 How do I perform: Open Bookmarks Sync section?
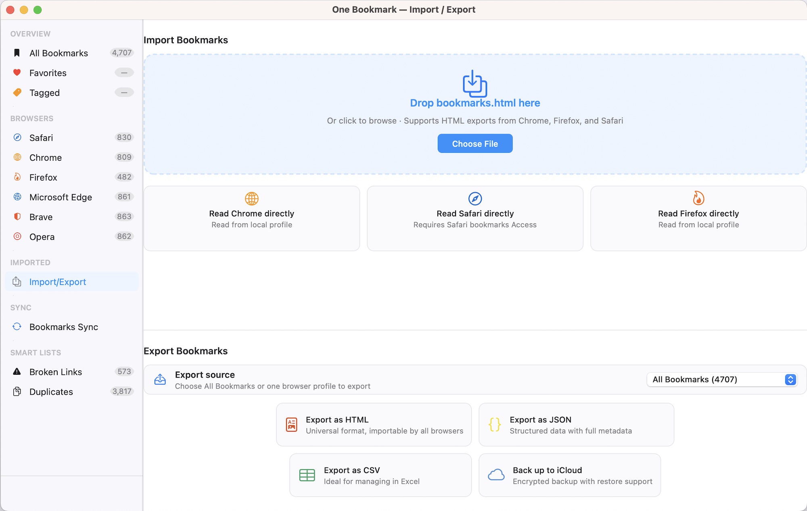tap(72, 326)
